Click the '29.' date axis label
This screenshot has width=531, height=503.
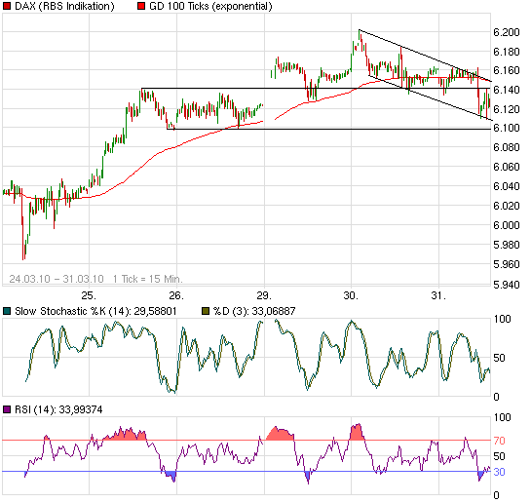pyautogui.click(x=264, y=295)
